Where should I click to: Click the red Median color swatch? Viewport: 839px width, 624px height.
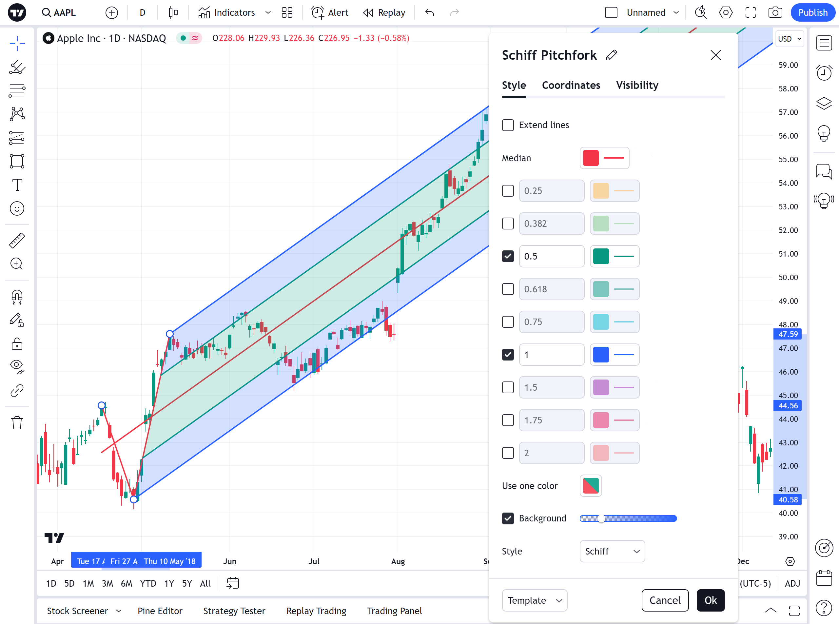coord(591,158)
